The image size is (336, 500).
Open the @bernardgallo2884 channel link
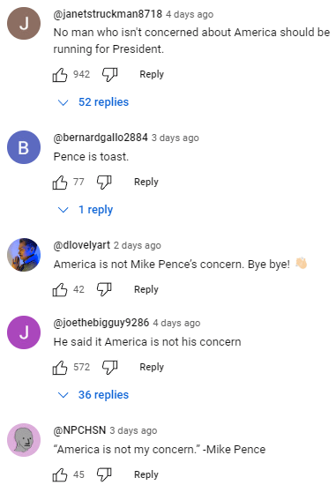click(101, 138)
